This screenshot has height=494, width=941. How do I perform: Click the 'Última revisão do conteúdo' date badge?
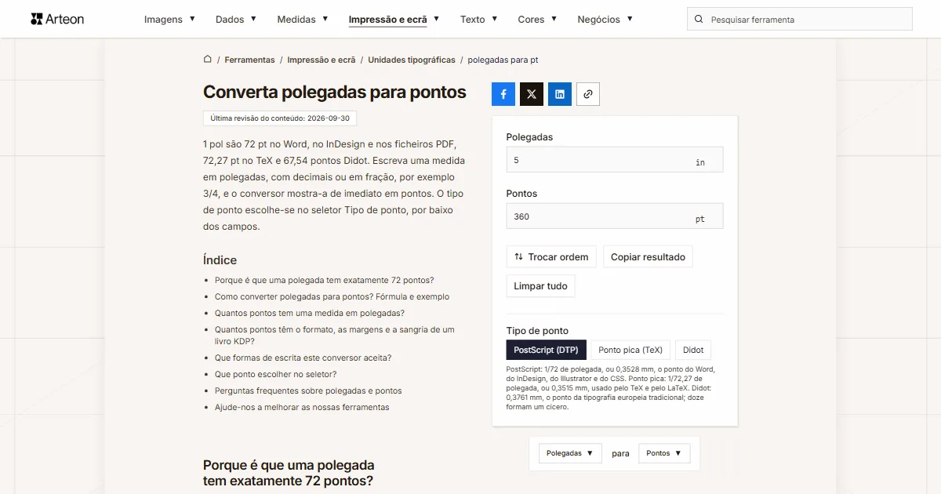point(280,118)
